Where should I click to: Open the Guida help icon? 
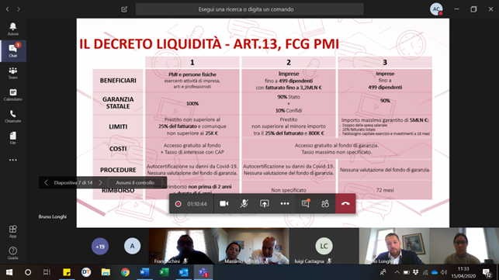(12, 253)
